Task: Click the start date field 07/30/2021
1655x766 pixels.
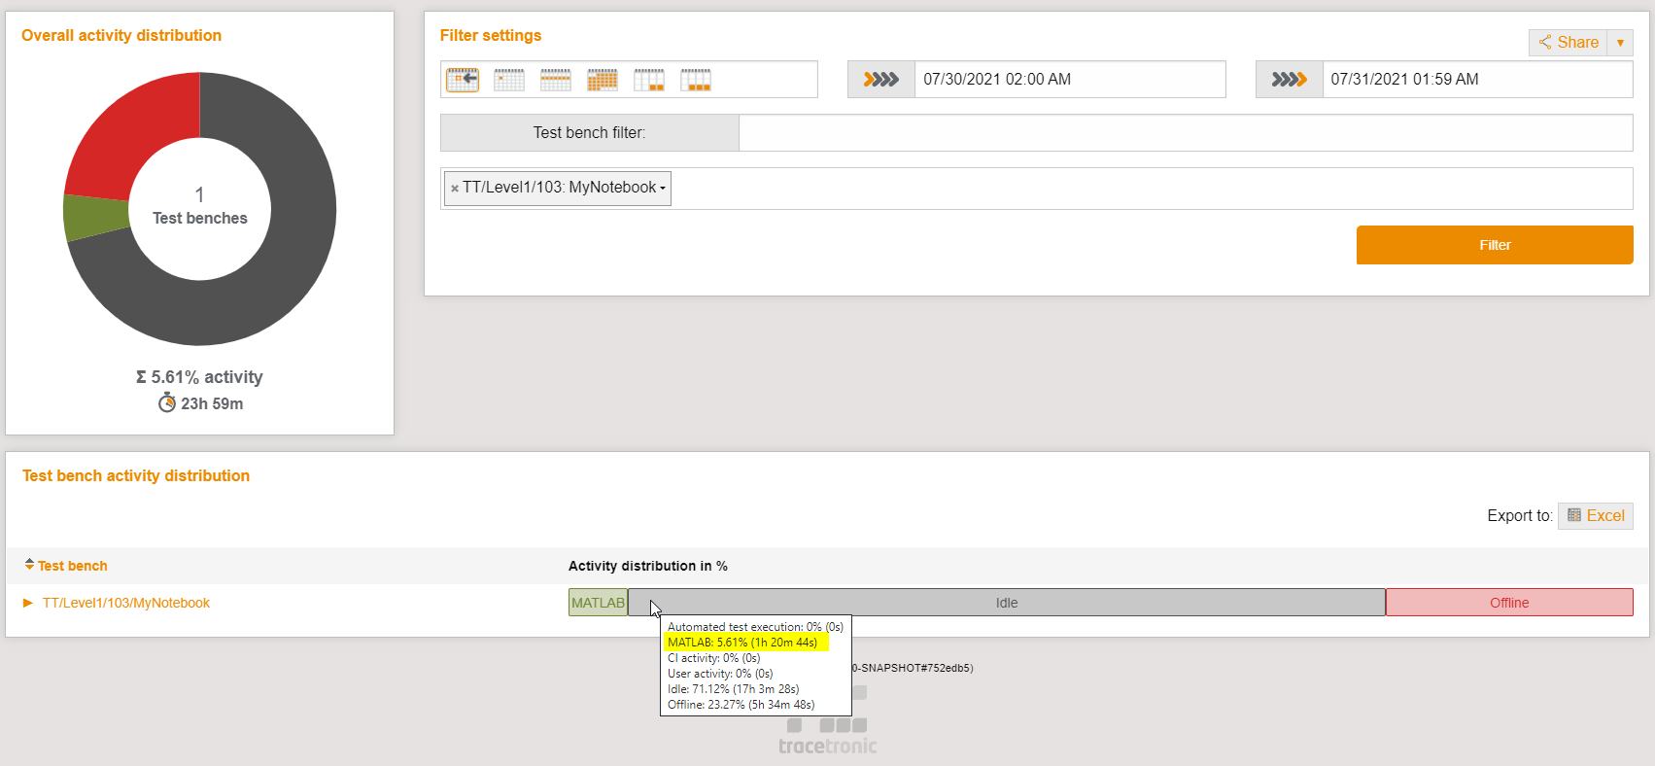Action: 1069,80
